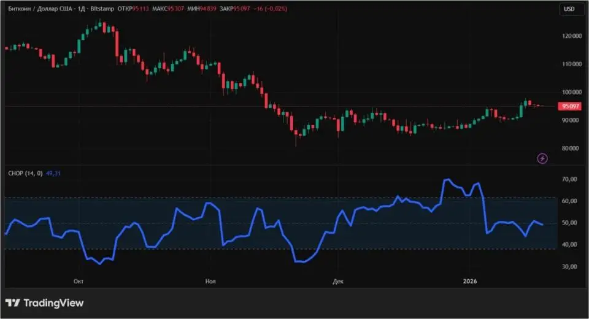Click the TradingView logo
589x319 pixels.
point(44,303)
